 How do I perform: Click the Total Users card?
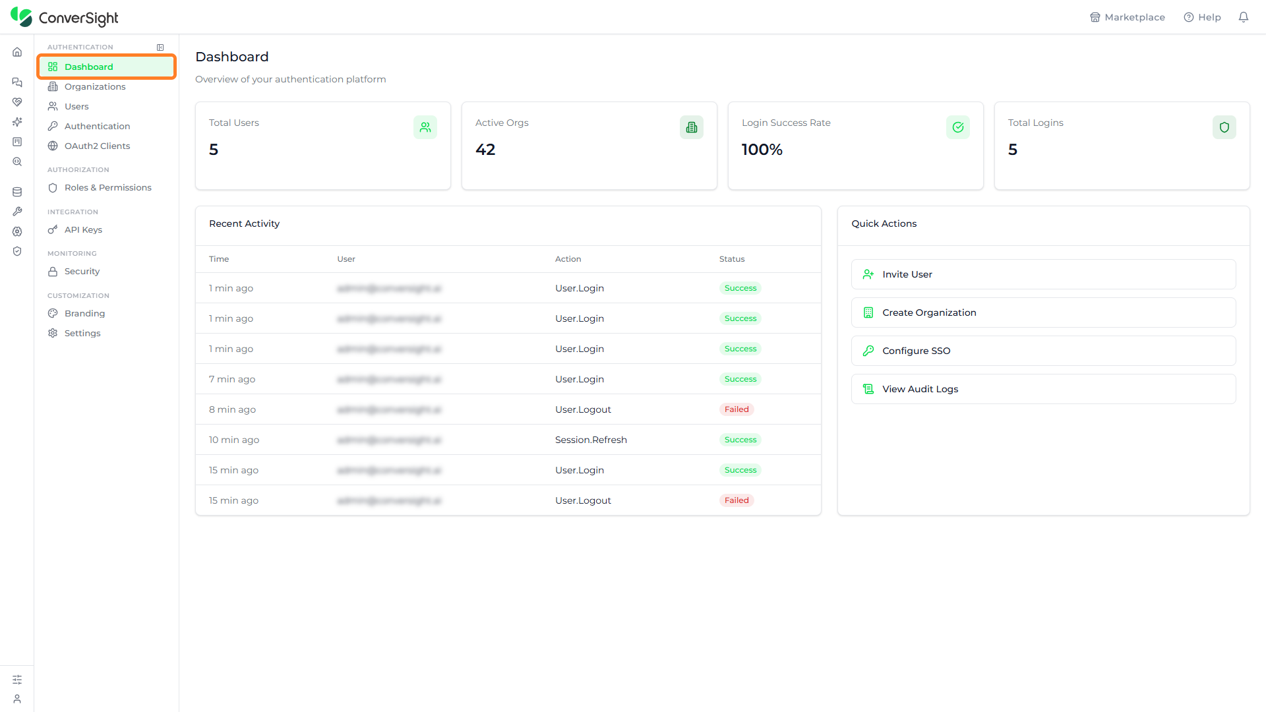point(323,146)
